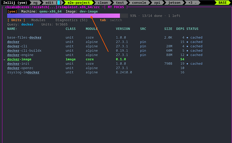The width and height of the screenshot is (232, 143).
Task: Click the cached status dot for docker-cli-buildx
Action: coord(187,51)
